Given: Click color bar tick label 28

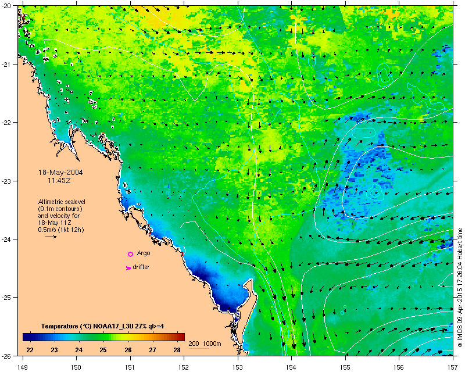Looking at the screenshot, I should pyautogui.click(x=177, y=350).
